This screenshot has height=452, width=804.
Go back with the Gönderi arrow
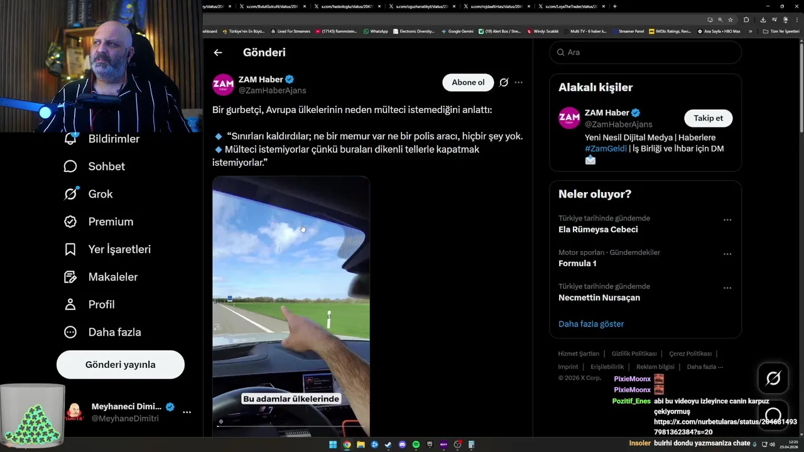click(x=218, y=53)
